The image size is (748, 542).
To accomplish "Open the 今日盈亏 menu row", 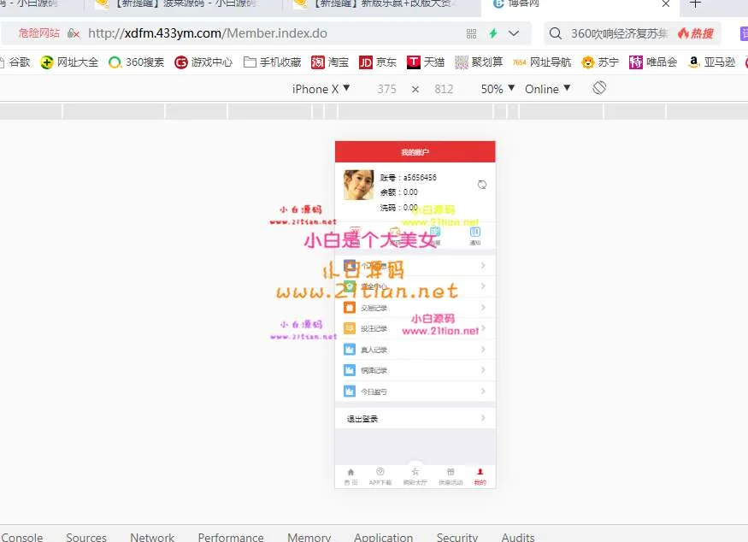I will (x=415, y=392).
